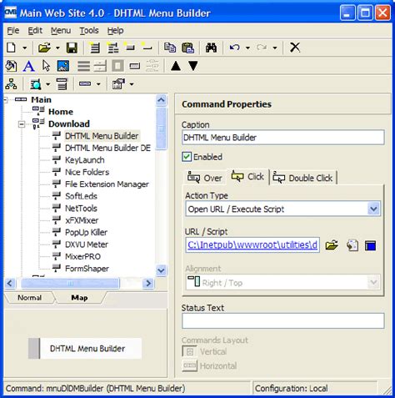Image resolution: width=395 pixels, height=398 pixels.
Task: Click the move down triangle icon
Action: pos(193,66)
